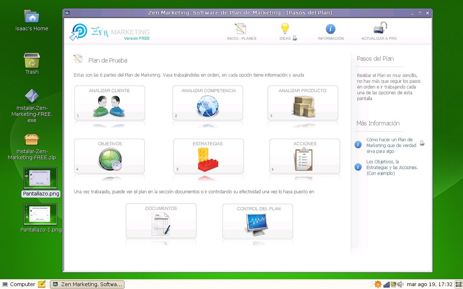
Task: Click the network signal tray icon
Action: tap(387, 284)
